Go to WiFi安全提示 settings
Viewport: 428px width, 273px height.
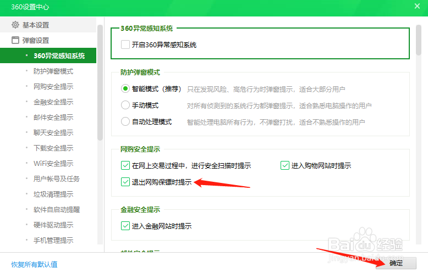(x=53, y=164)
